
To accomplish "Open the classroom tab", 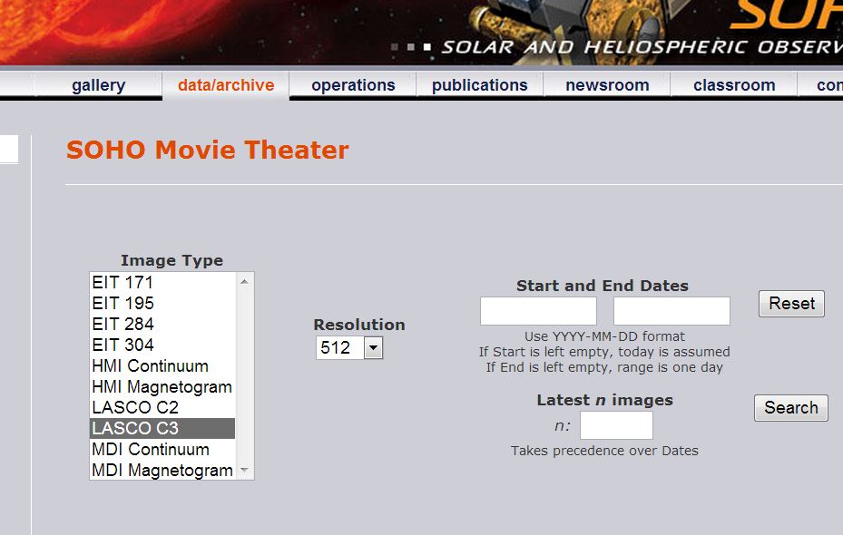I will (x=734, y=85).
